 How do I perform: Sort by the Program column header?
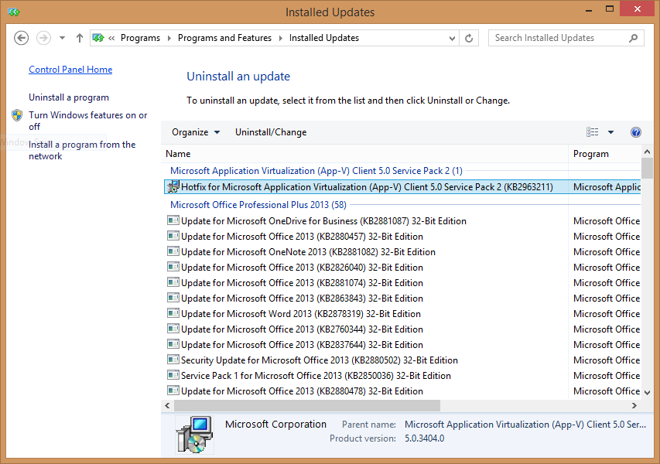(604, 154)
